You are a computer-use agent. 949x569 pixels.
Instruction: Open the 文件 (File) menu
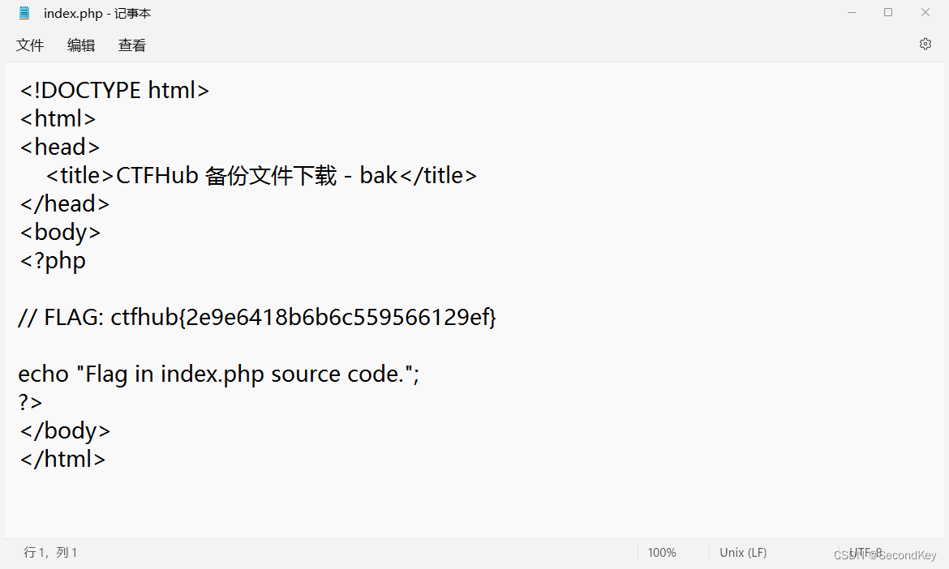pyautogui.click(x=30, y=45)
